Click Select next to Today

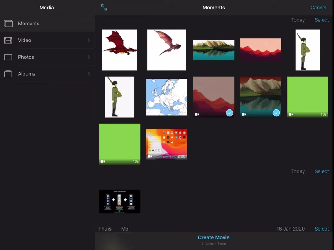[321, 20]
